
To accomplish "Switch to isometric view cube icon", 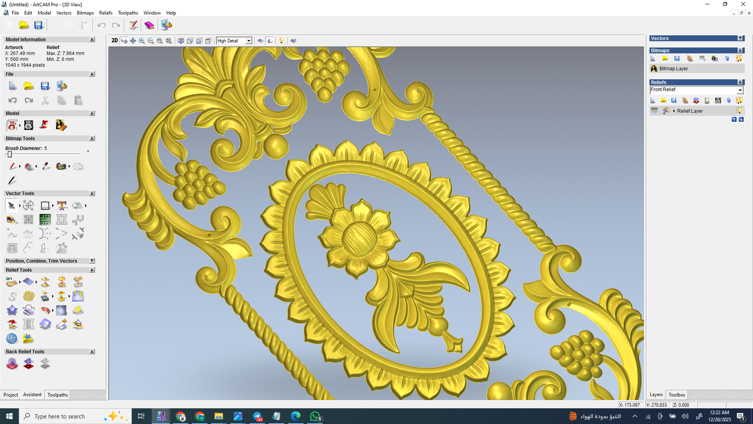I will [181, 41].
